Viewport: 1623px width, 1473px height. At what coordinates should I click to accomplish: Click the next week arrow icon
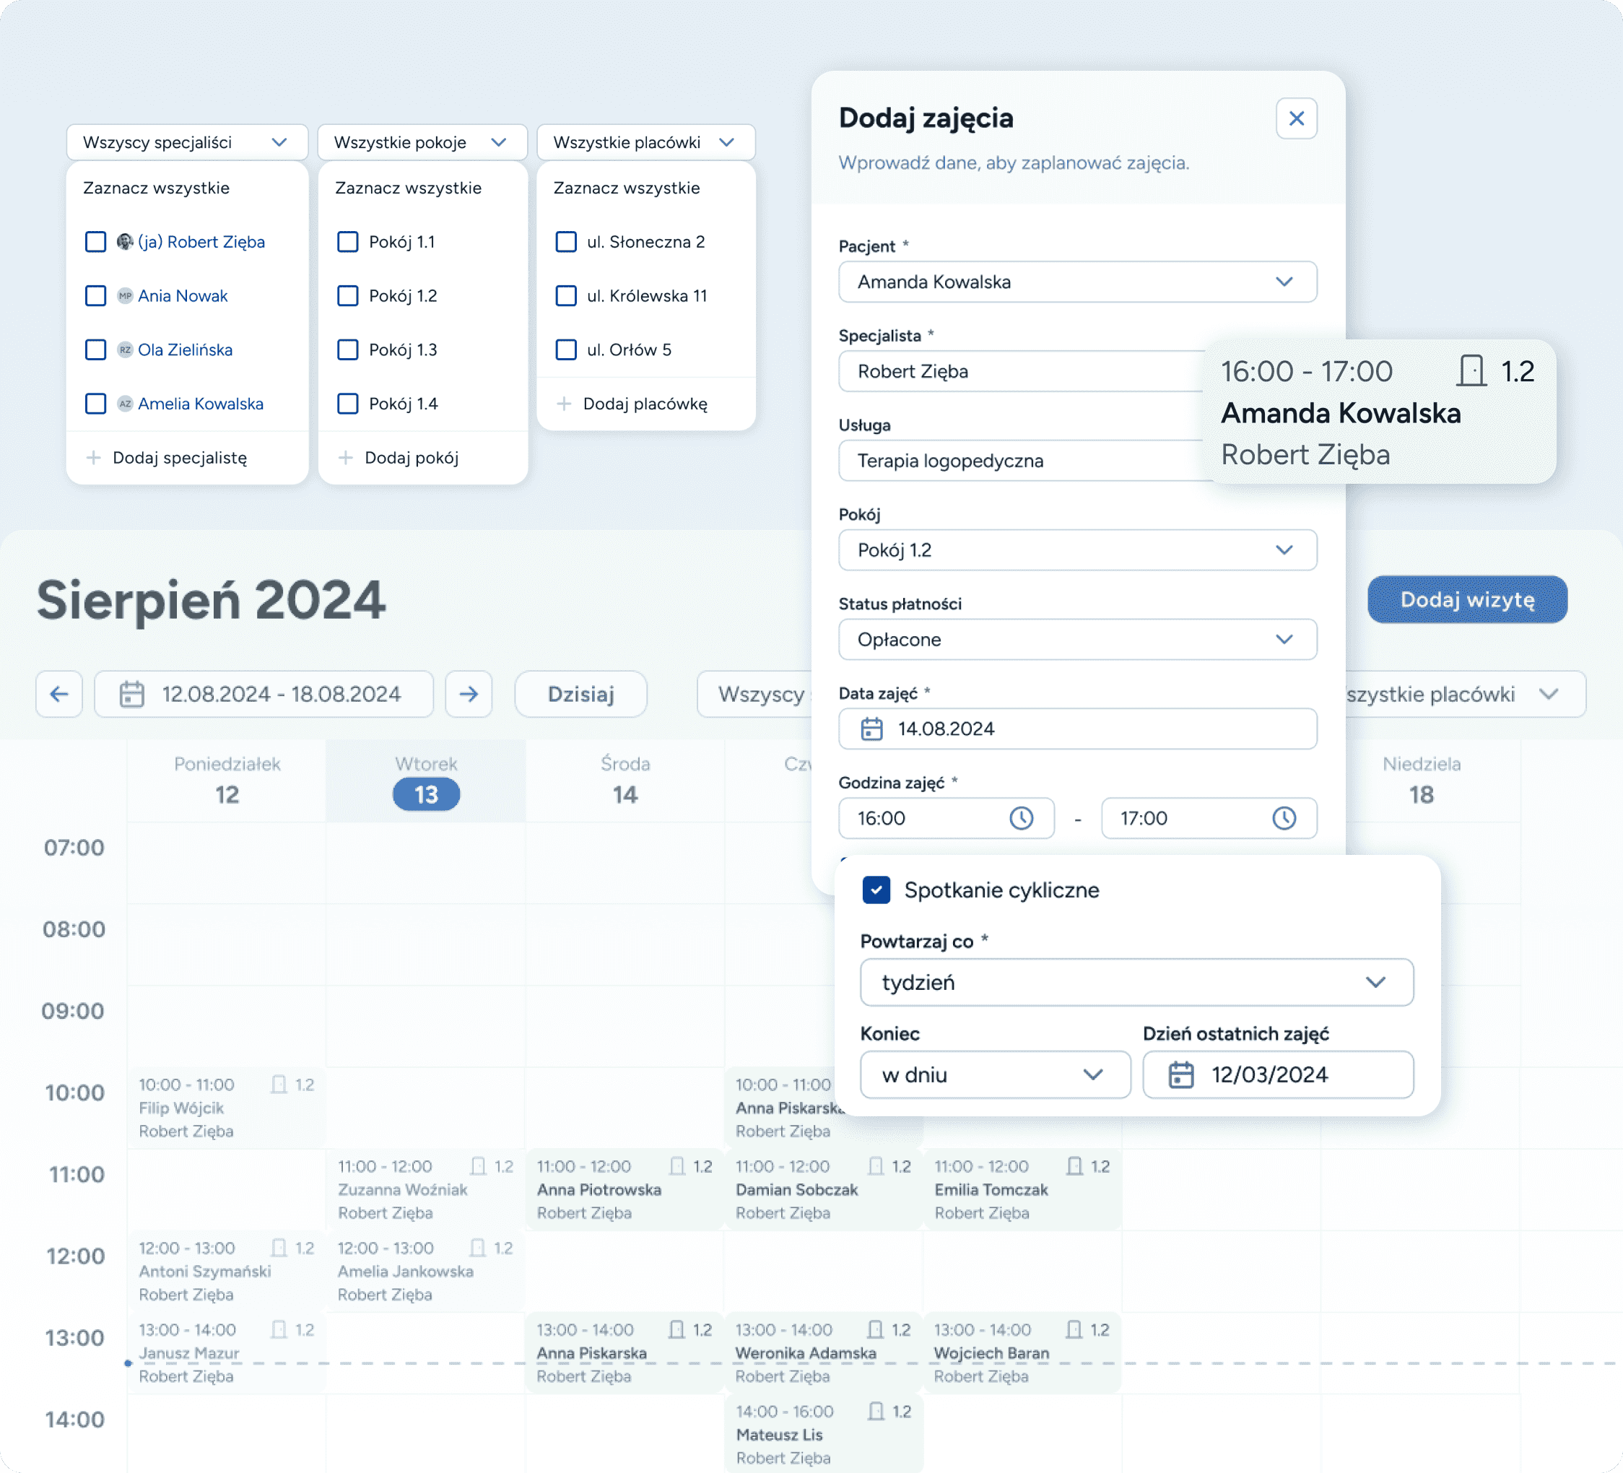pos(469,693)
